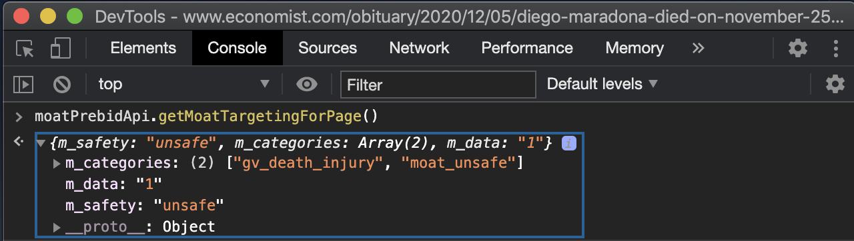The width and height of the screenshot is (854, 241).
Task: Select the m_data: "1" property line
Action: click(x=113, y=184)
